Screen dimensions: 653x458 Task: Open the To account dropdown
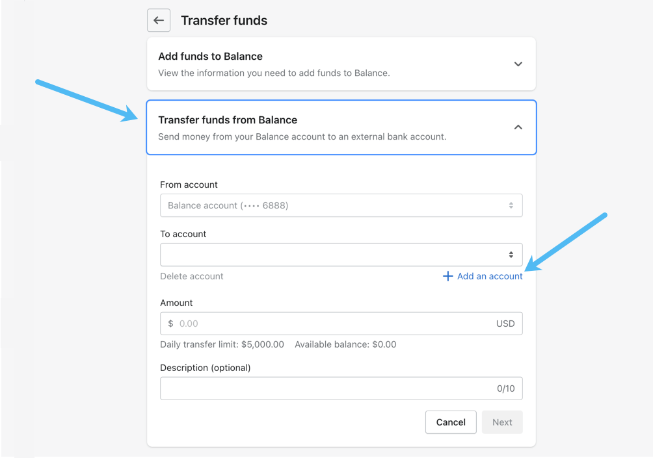pyautogui.click(x=341, y=255)
